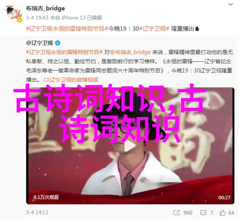Viewport: 239px width, 220px height.
Task: Play the video with the center play button
Action: (x=129, y=146)
